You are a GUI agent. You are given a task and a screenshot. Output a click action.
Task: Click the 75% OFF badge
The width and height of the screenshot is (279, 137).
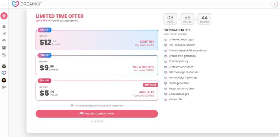(45, 81)
